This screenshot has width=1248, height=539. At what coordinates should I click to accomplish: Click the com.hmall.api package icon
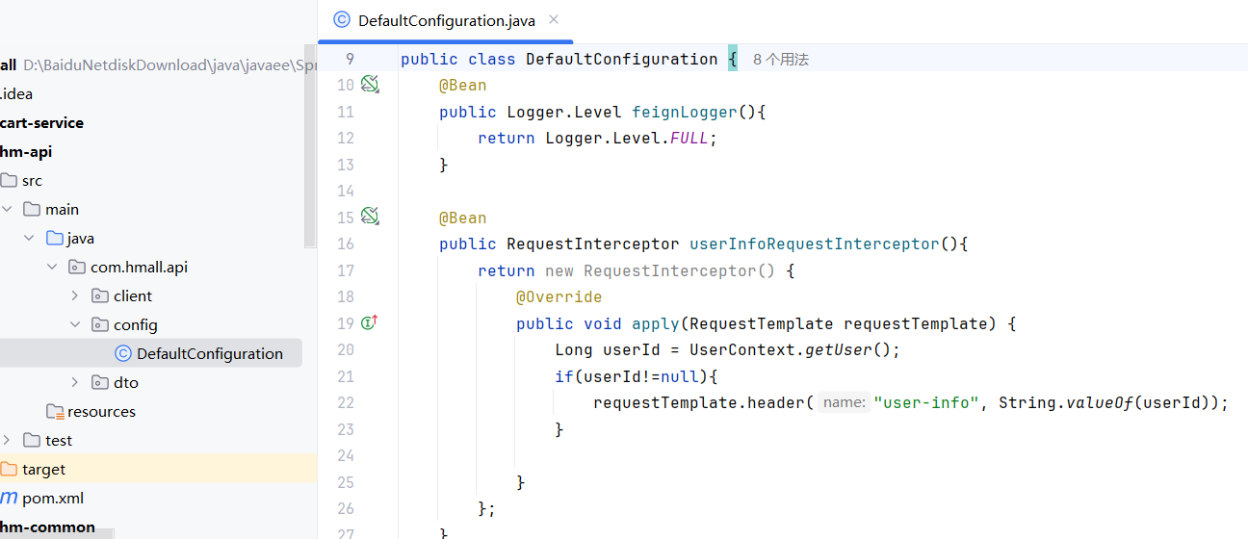pyautogui.click(x=78, y=267)
